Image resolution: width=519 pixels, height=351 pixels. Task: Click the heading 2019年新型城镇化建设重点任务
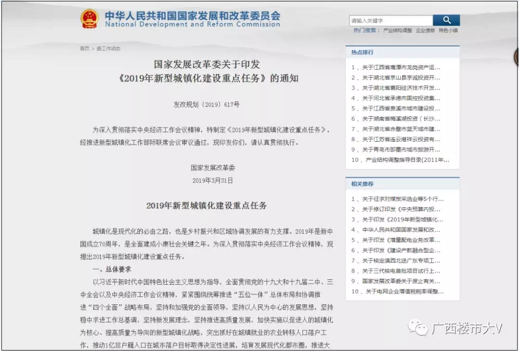207,206
